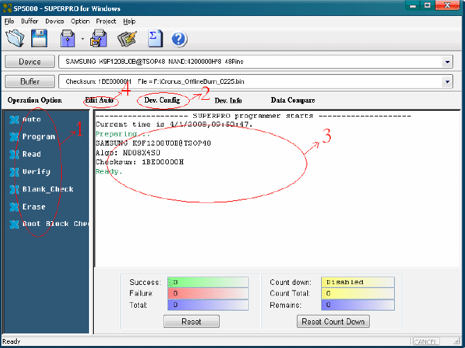Select Operation Option label
465x348 pixels.
click(35, 101)
